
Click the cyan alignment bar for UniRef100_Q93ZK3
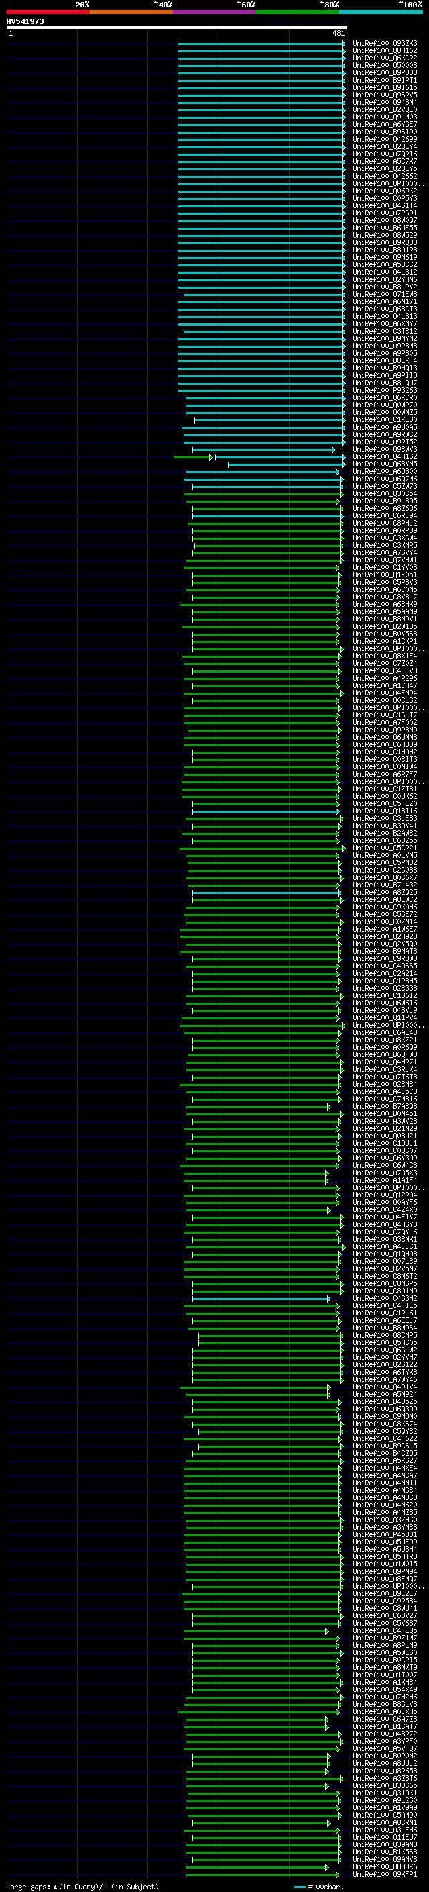(x=261, y=44)
